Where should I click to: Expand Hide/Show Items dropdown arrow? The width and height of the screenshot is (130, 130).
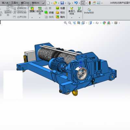click(x=101, y=23)
